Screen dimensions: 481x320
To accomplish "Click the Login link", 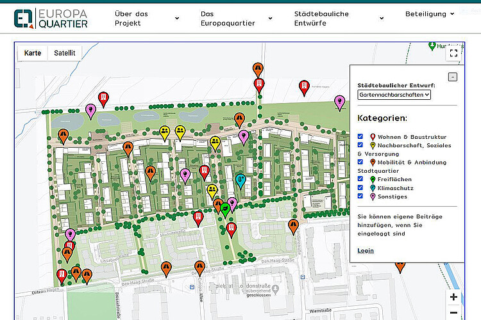I will click(366, 250).
